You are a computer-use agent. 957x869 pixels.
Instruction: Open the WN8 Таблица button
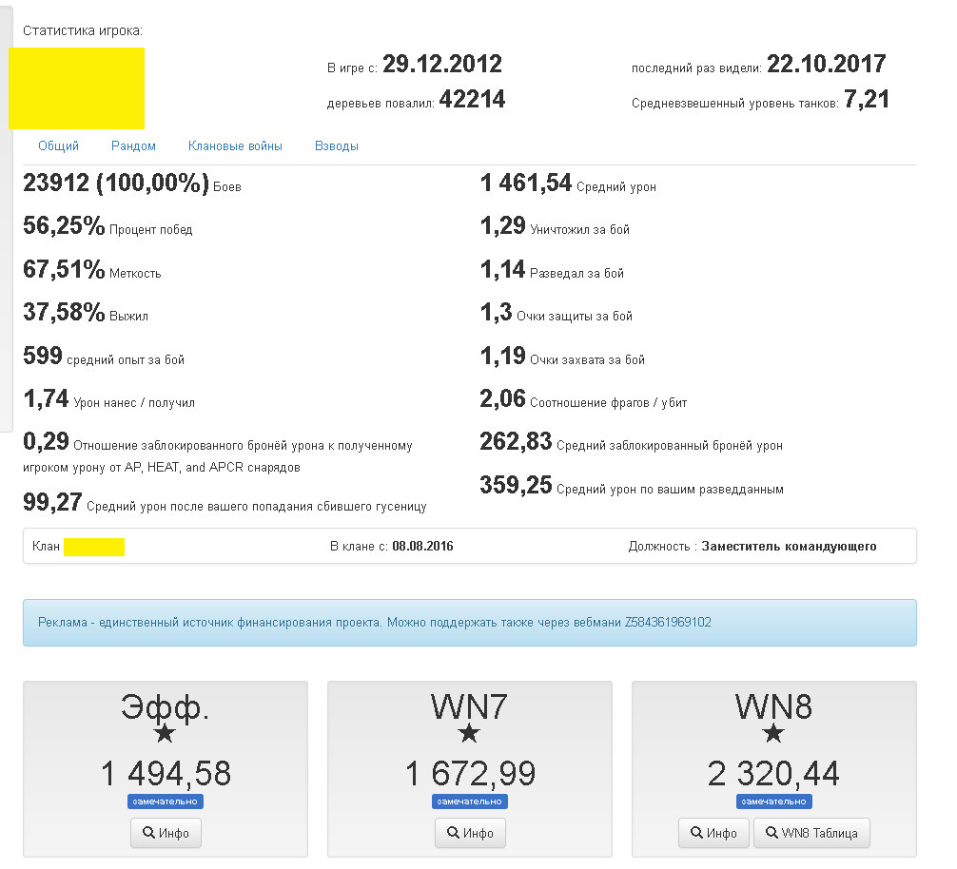coord(811,833)
